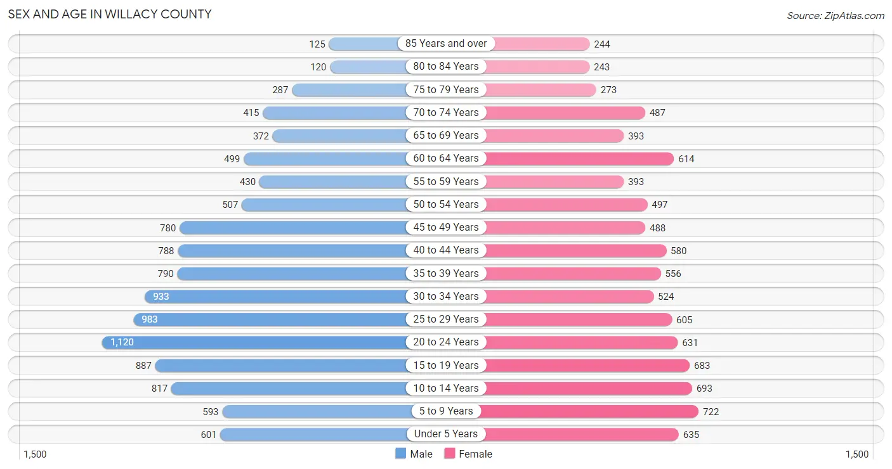
Task: Click the female bar for 75 to 79 Years
Action: coord(541,90)
